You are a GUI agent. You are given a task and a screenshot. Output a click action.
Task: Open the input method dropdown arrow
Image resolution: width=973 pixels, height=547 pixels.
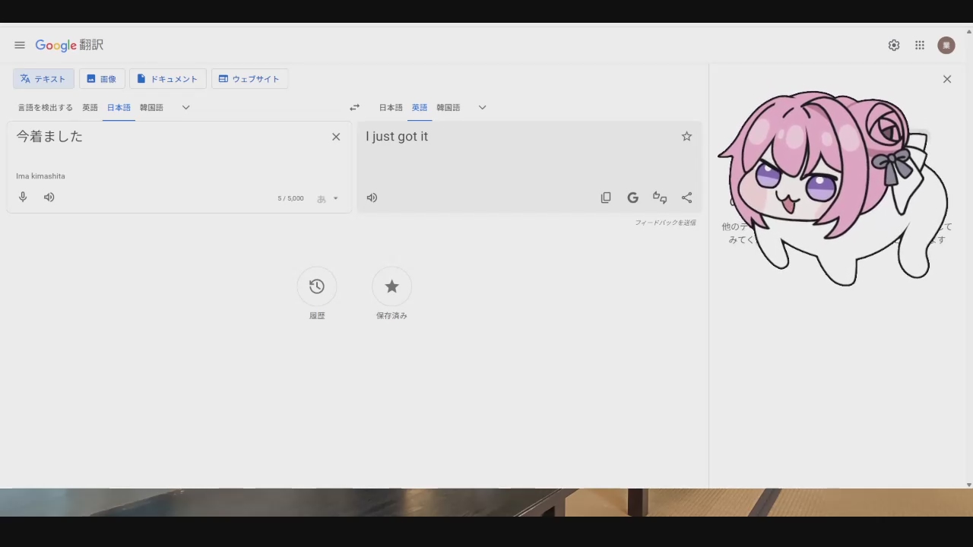point(335,199)
